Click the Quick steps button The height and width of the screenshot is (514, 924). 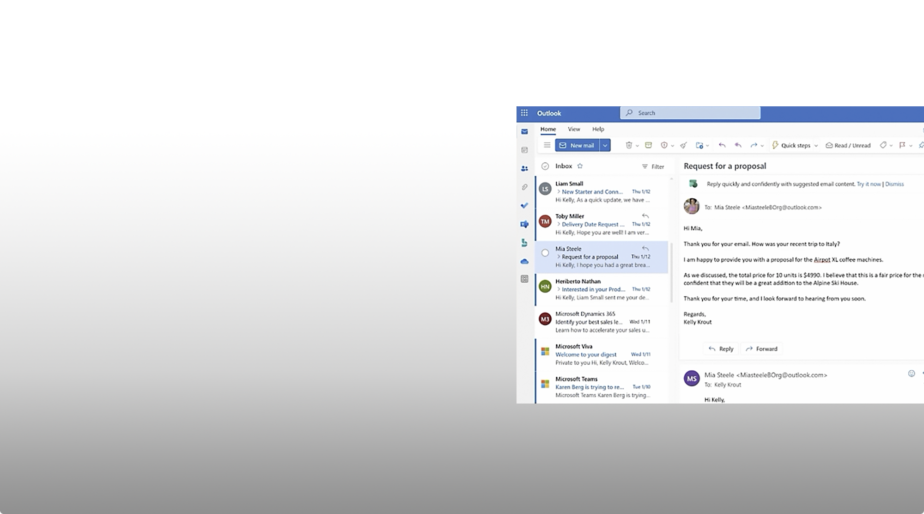point(791,145)
